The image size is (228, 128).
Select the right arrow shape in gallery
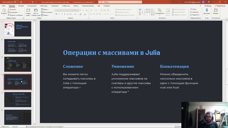tap(147, 12)
